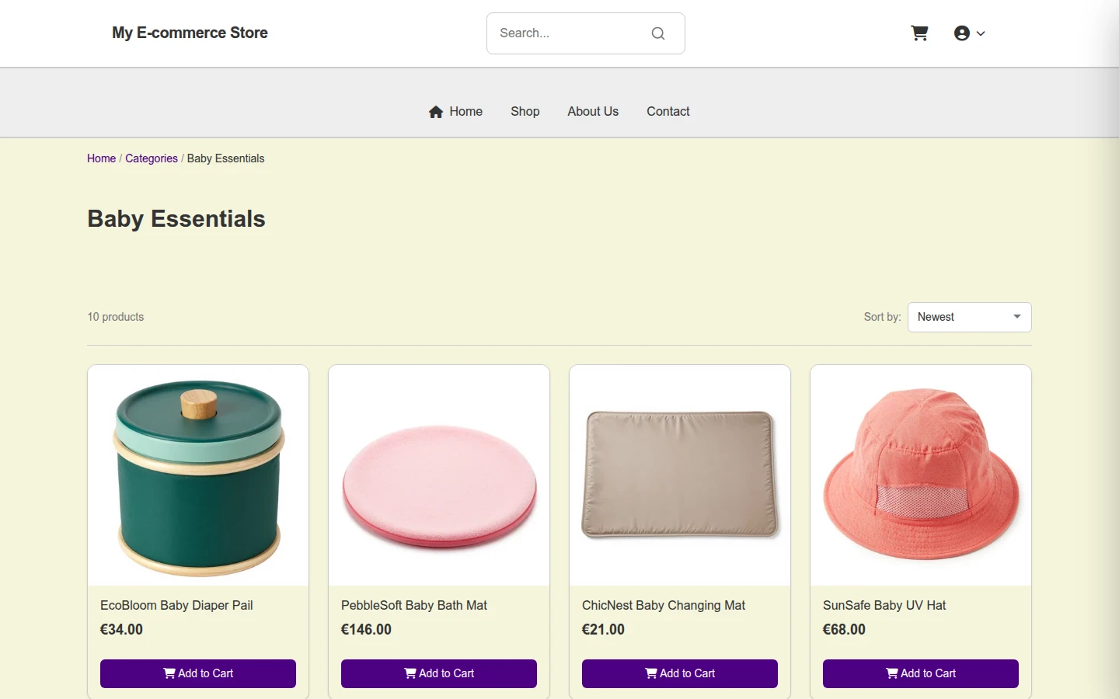Open the ChicNest Baby Changing Mat title
This screenshot has width=1119, height=699.
tap(664, 605)
